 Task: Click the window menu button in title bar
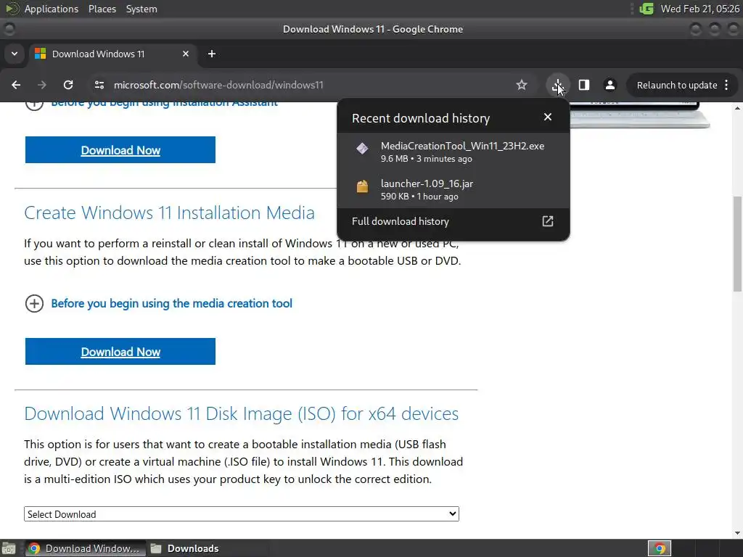9,29
